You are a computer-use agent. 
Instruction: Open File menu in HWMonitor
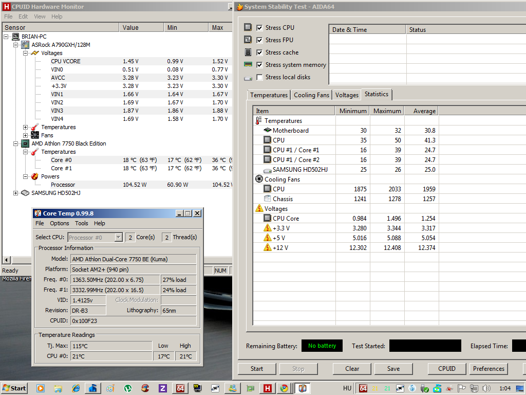(x=8, y=16)
